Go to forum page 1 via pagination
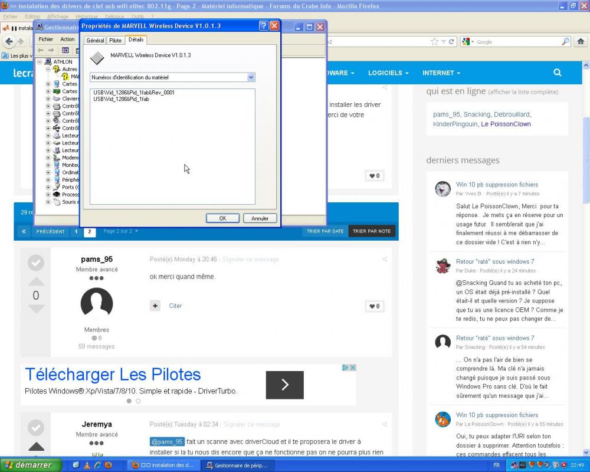Screen dimensions: 590x472 click(x=76, y=231)
